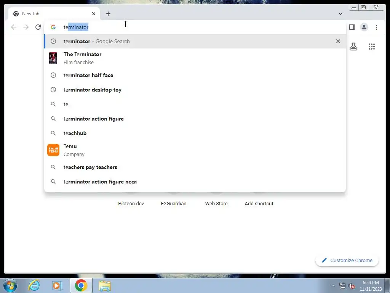Viewport: 390px width, 293px height.
Task: Click the magnifier icon beside 'teachhub'
Action: pyautogui.click(x=53, y=133)
